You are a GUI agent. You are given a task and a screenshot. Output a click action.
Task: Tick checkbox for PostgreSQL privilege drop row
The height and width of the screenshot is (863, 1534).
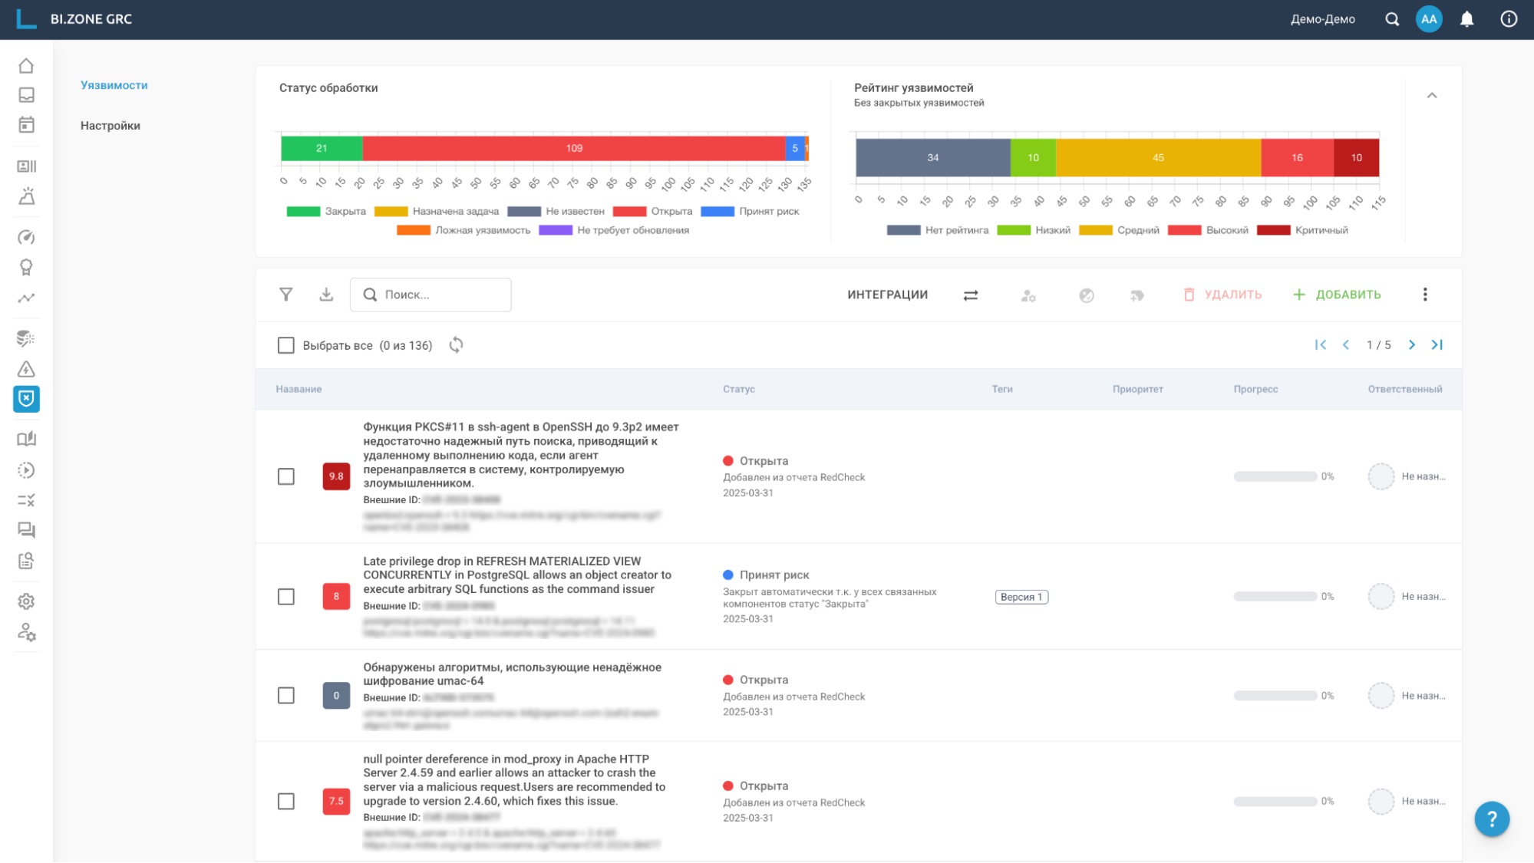(x=286, y=597)
